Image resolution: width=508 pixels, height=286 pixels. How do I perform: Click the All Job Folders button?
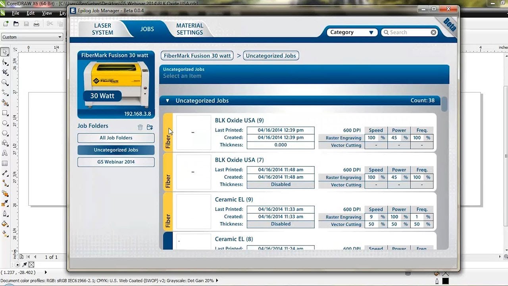tap(116, 138)
